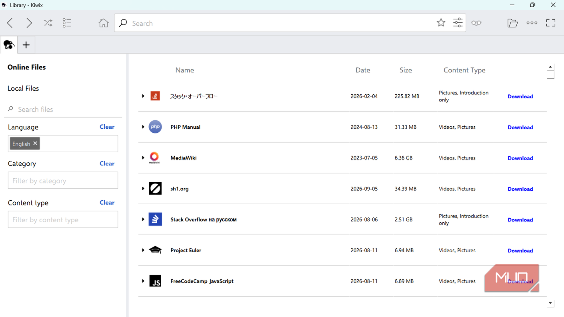Click the Project Euler graduation cap icon
Screen dimensions: 564x317
coord(155,250)
